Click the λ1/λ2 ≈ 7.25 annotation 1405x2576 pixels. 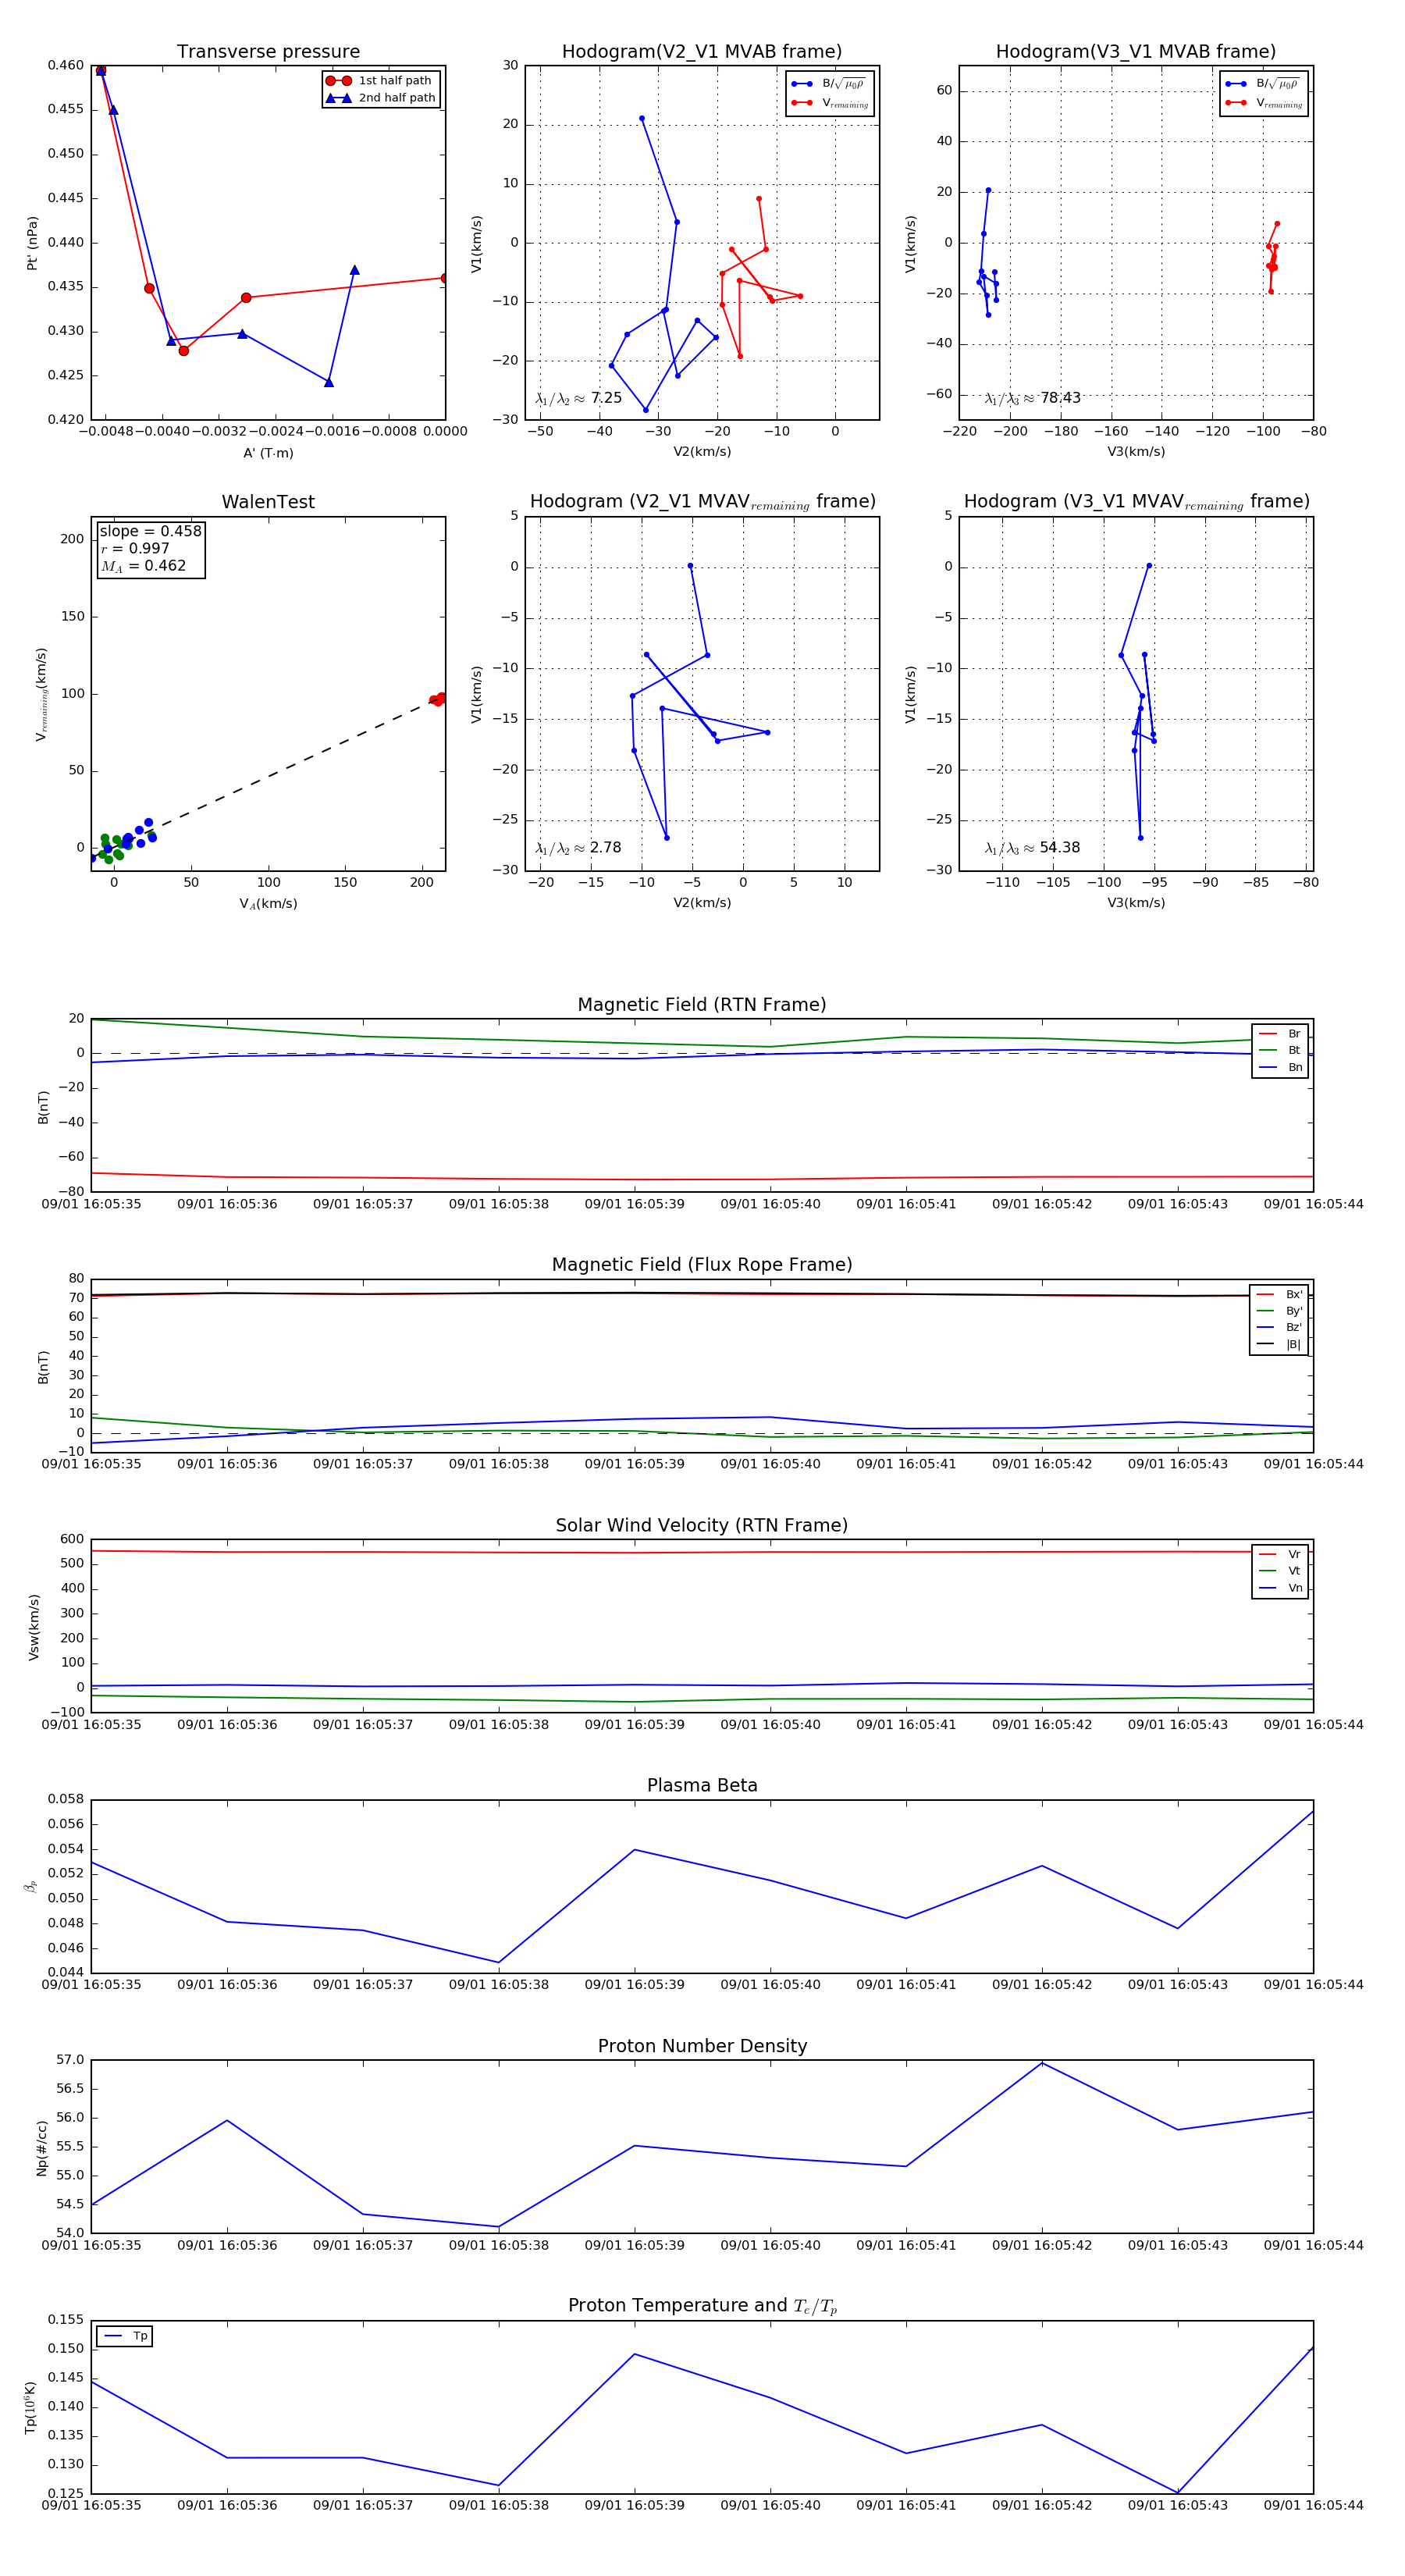coord(578,398)
